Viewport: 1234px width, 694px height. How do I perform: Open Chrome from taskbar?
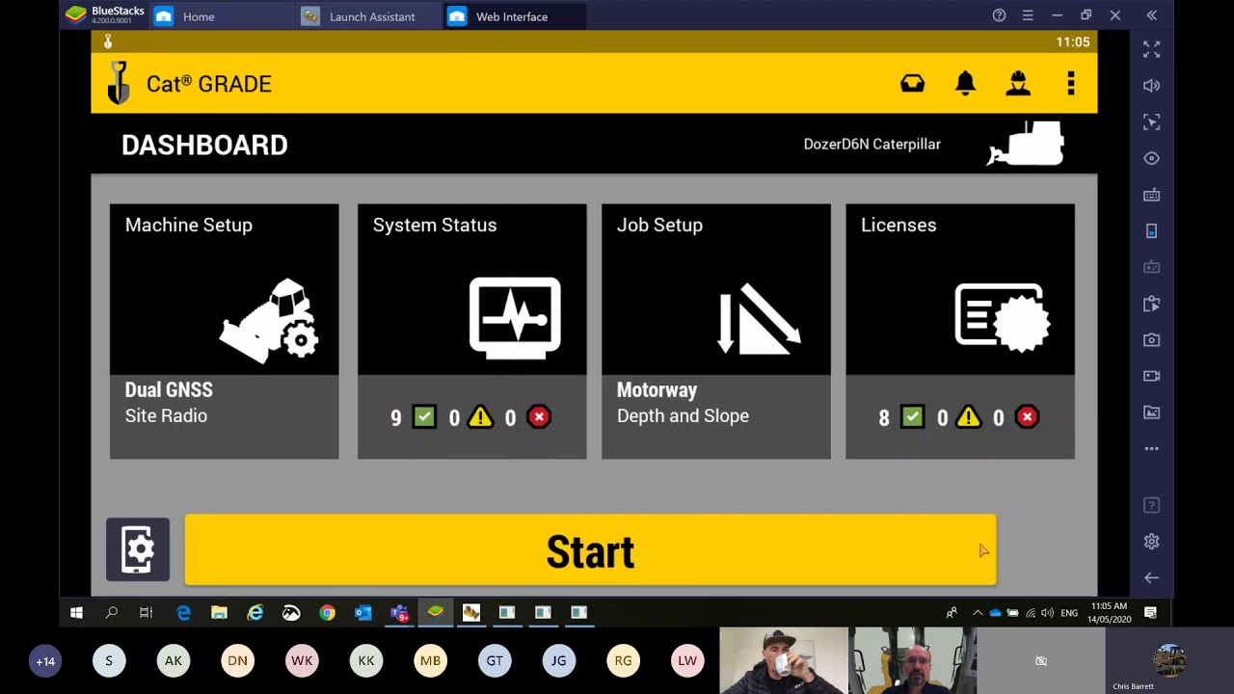pyautogui.click(x=327, y=612)
